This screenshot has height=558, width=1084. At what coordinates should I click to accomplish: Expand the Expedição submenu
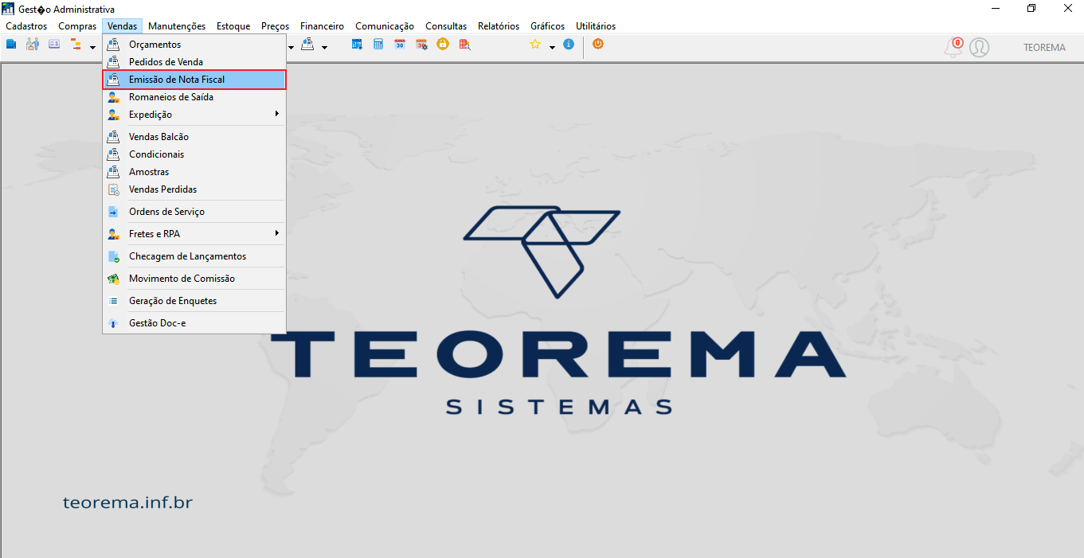(194, 115)
